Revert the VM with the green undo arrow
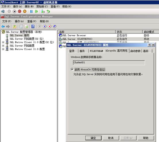The width and height of the screenshot is (159, 142). click(48, 11)
